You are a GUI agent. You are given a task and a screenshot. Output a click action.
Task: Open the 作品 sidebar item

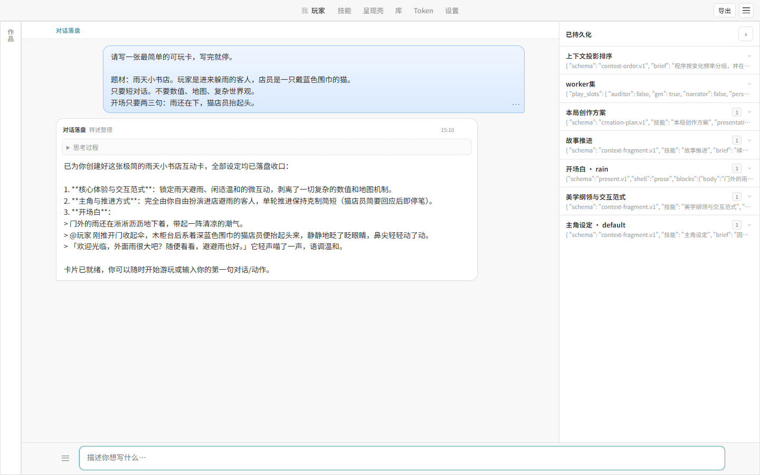click(x=11, y=35)
